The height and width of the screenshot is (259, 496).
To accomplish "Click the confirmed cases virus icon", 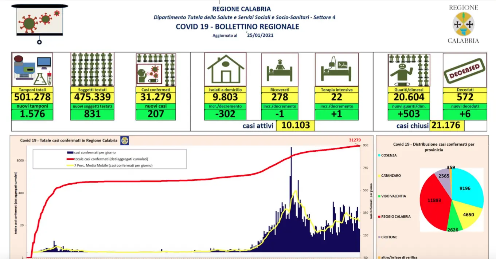I will (156, 70).
